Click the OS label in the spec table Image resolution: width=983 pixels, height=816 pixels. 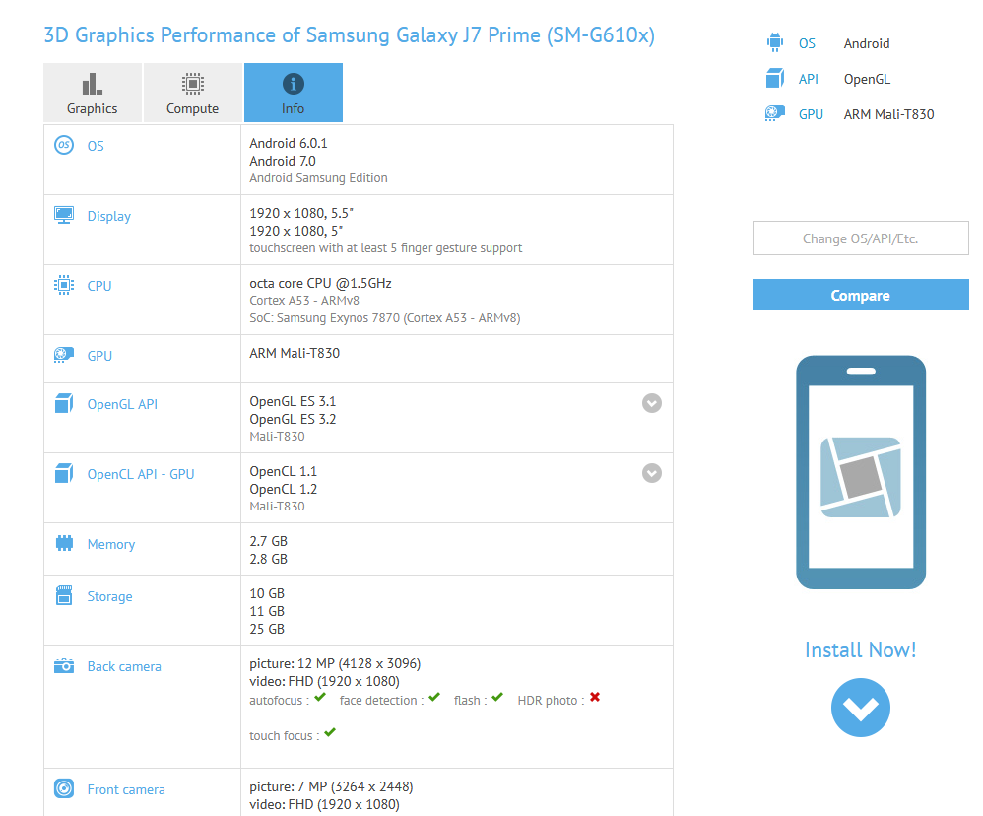click(96, 146)
